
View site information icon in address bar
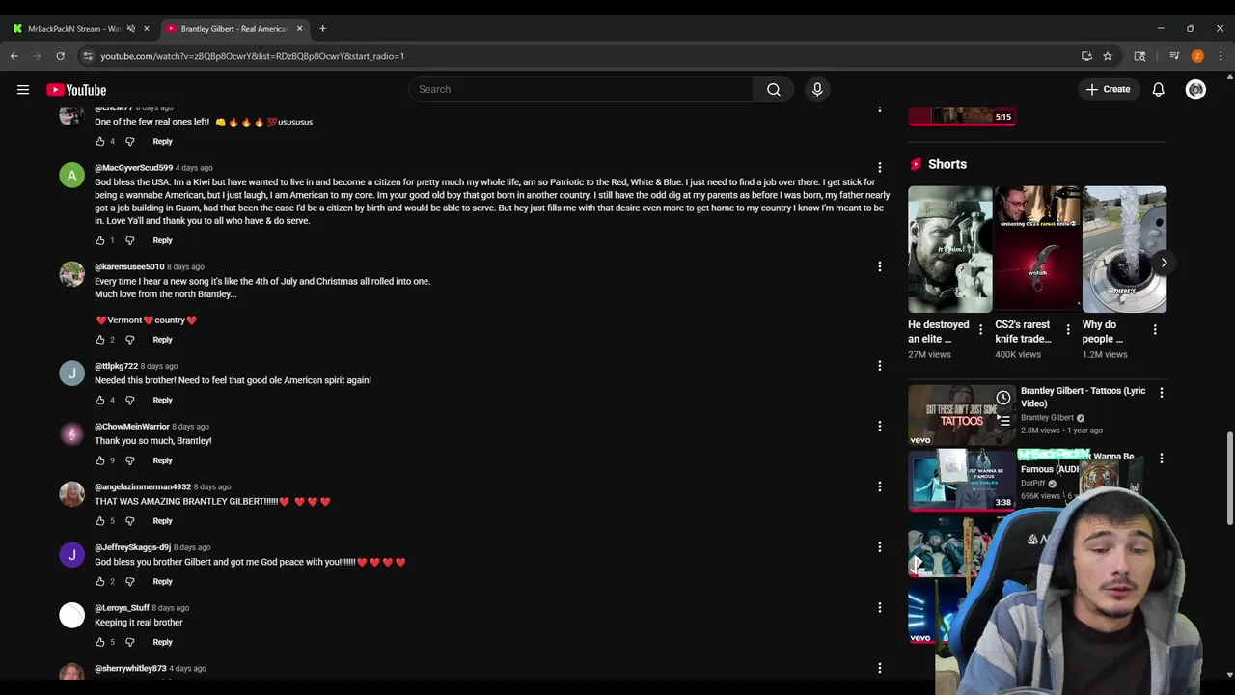[x=88, y=56]
